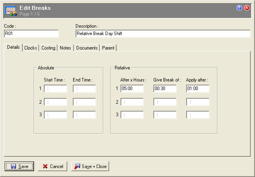Screen dimensions: 255x177
Task: Close the Edit Breaks dialog
Action: point(247,8)
